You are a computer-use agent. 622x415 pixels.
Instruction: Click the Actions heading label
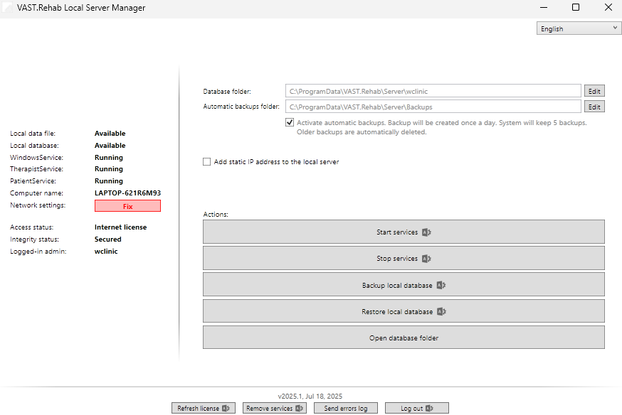point(216,214)
